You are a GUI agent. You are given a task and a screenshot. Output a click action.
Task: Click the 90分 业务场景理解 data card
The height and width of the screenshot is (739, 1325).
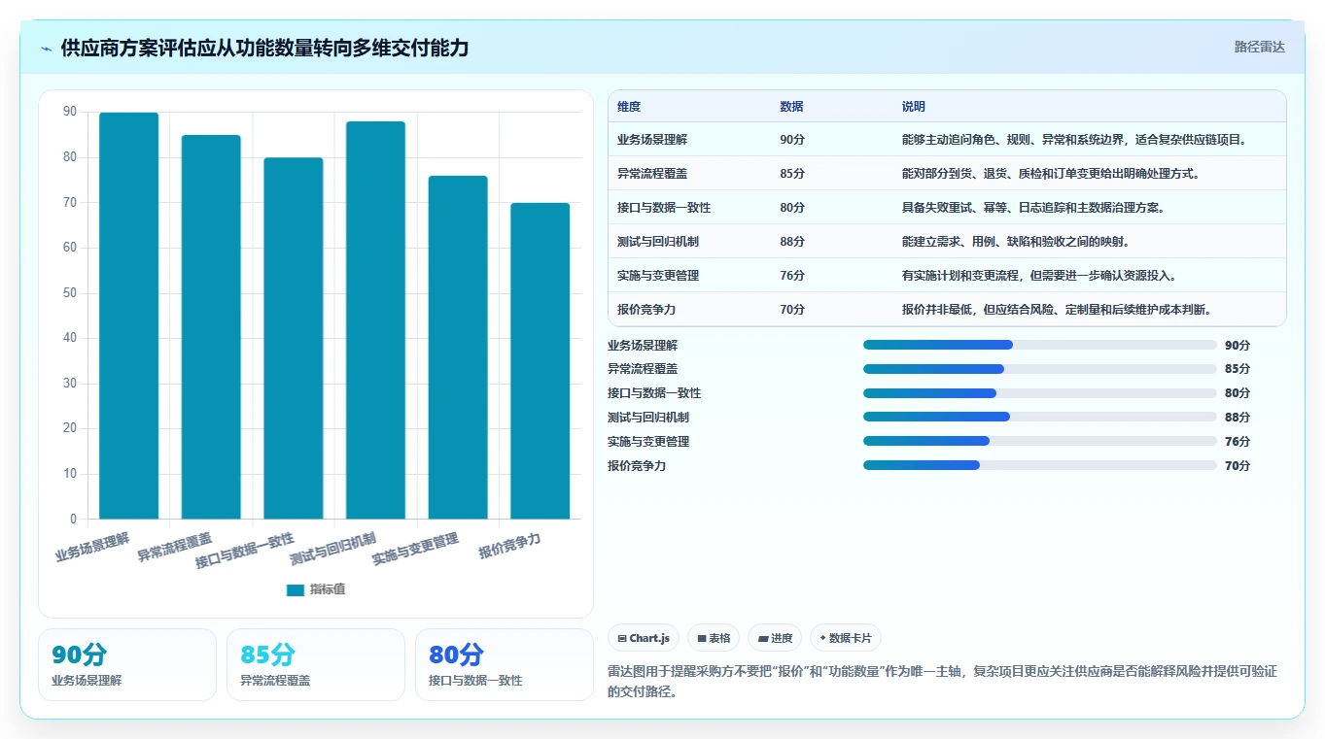click(127, 664)
